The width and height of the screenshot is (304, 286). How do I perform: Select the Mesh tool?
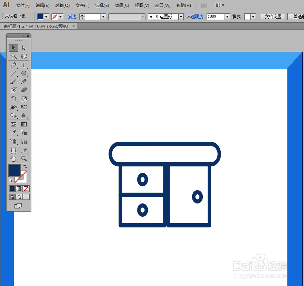pyautogui.click(x=13, y=124)
